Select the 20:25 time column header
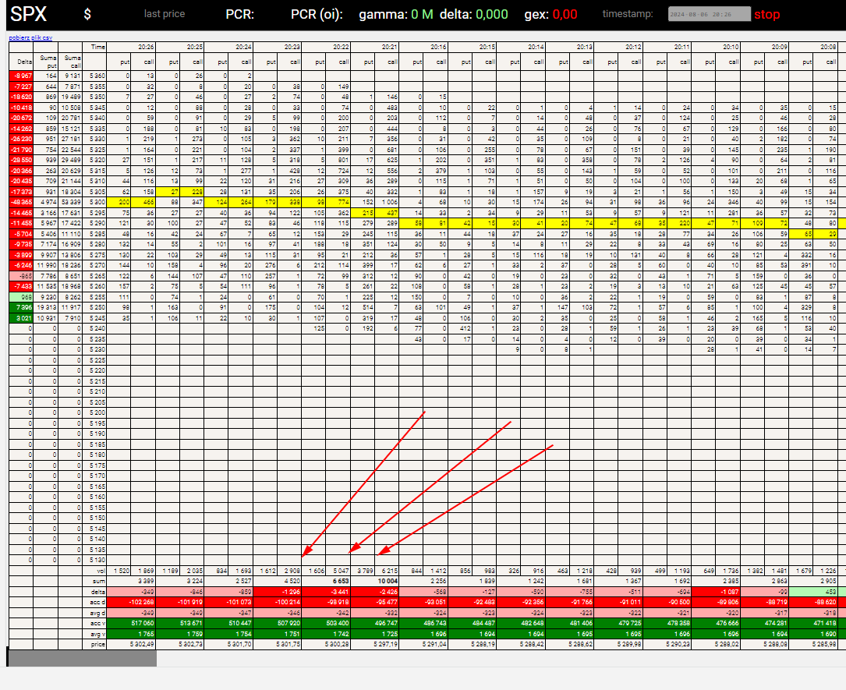 click(x=179, y=47)
